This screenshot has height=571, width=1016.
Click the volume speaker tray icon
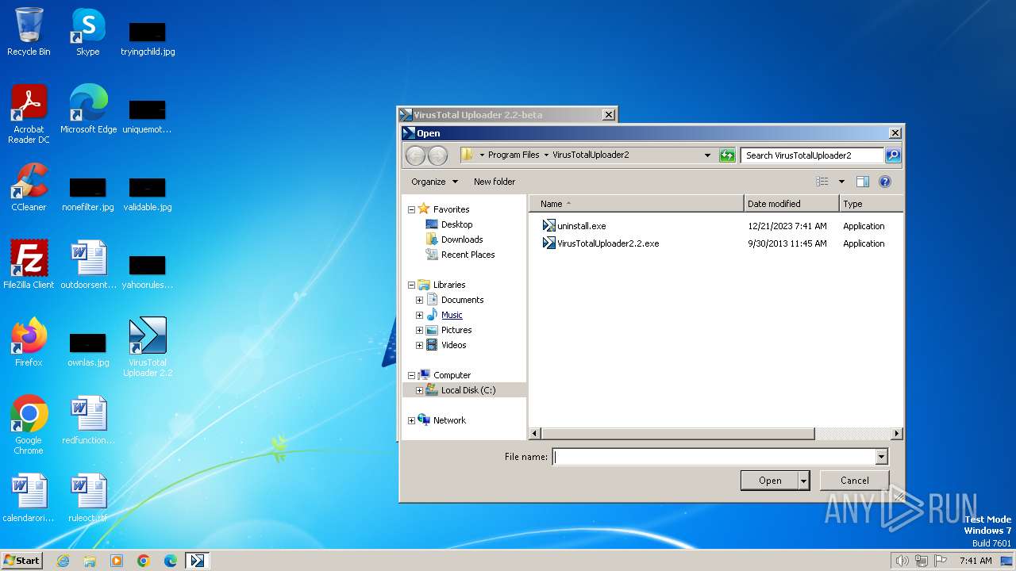[x=902, y=561]
